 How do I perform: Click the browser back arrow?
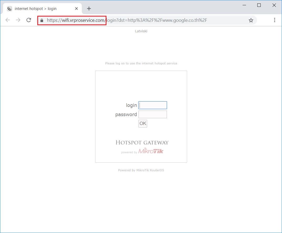[x=8, y=20]
